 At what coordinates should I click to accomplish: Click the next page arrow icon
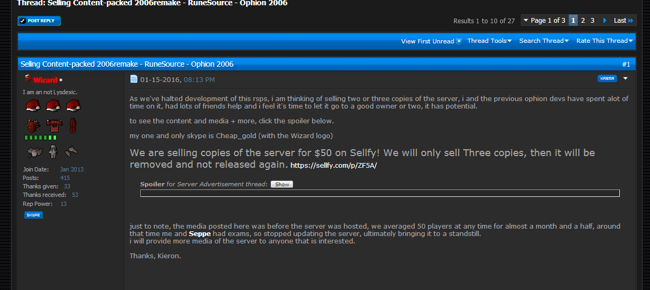[x=604, y=21]
